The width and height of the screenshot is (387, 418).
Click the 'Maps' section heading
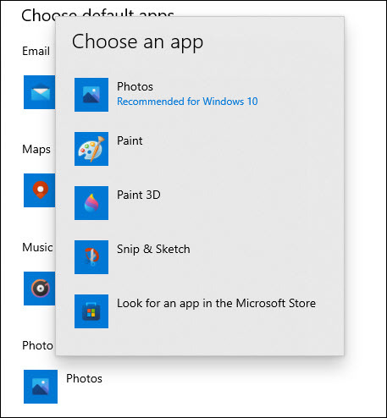tap(36, 150)
